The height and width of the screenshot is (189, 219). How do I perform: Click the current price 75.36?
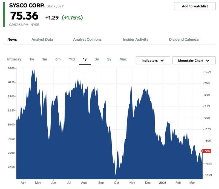(24, 16)
